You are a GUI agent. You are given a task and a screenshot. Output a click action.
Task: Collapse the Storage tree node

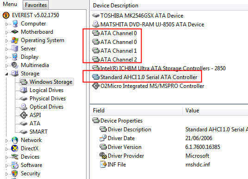coord(6,74)
